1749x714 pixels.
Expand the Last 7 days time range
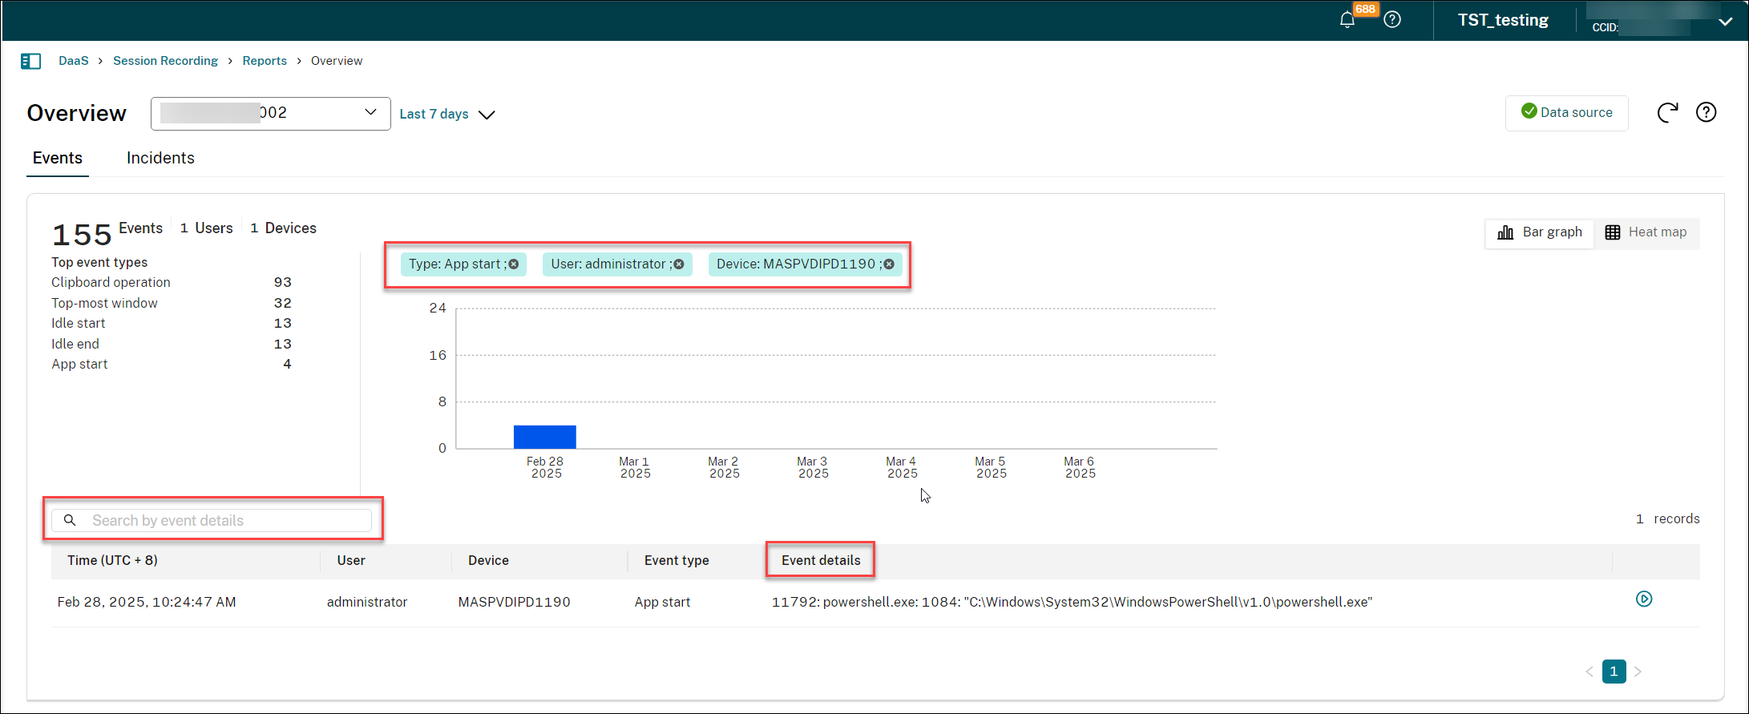447,115
